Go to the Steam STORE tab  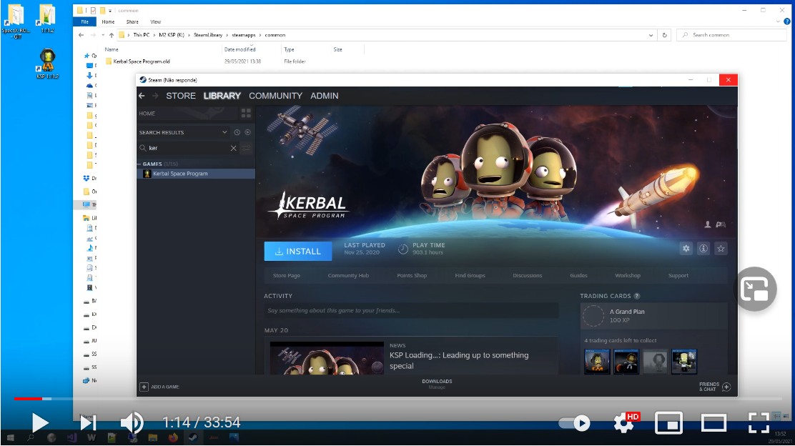point(180,96)
